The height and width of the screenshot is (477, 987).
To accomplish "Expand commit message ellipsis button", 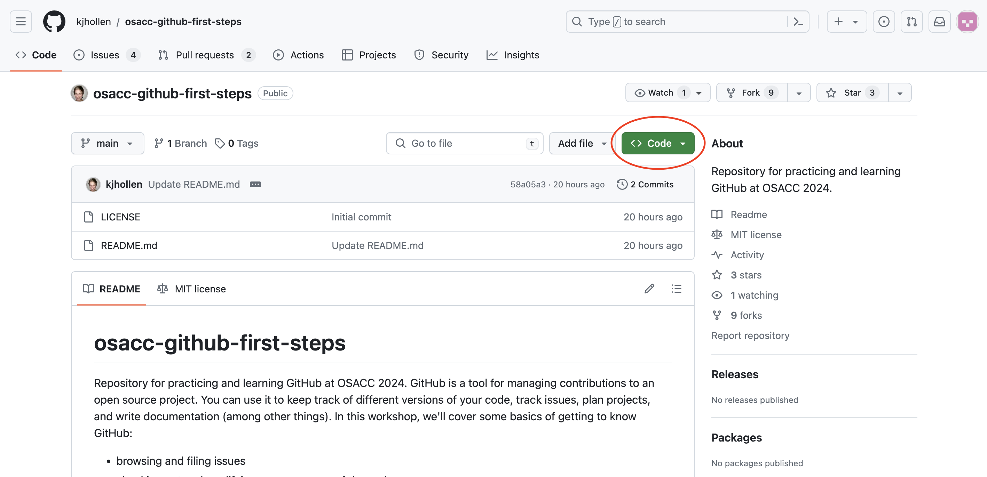I will [x=255, y=185].
